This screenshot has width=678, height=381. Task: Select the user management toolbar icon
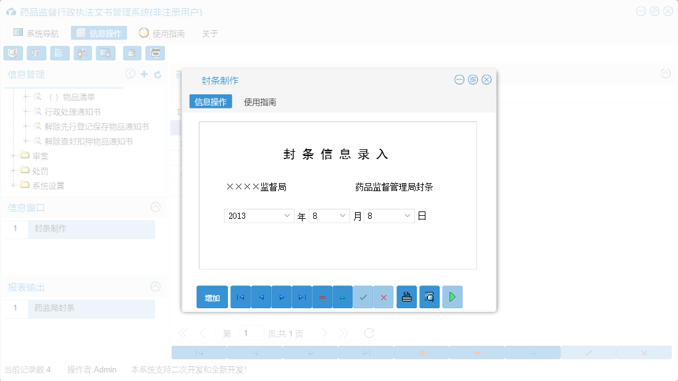(x=82, y=53)
